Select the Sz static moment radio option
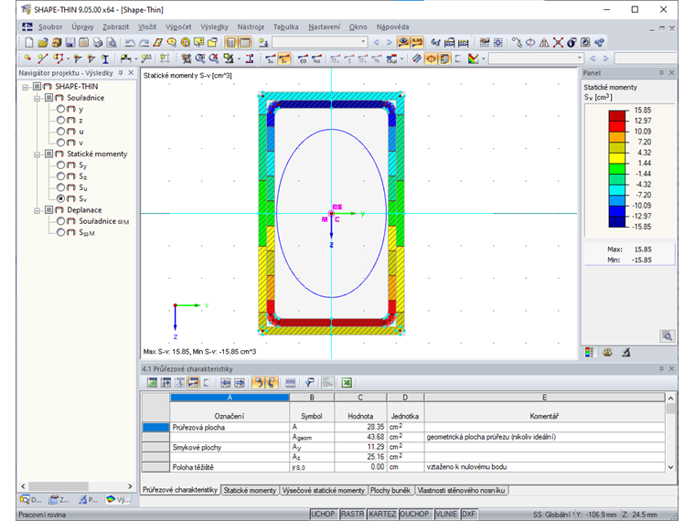 (60, 176)
